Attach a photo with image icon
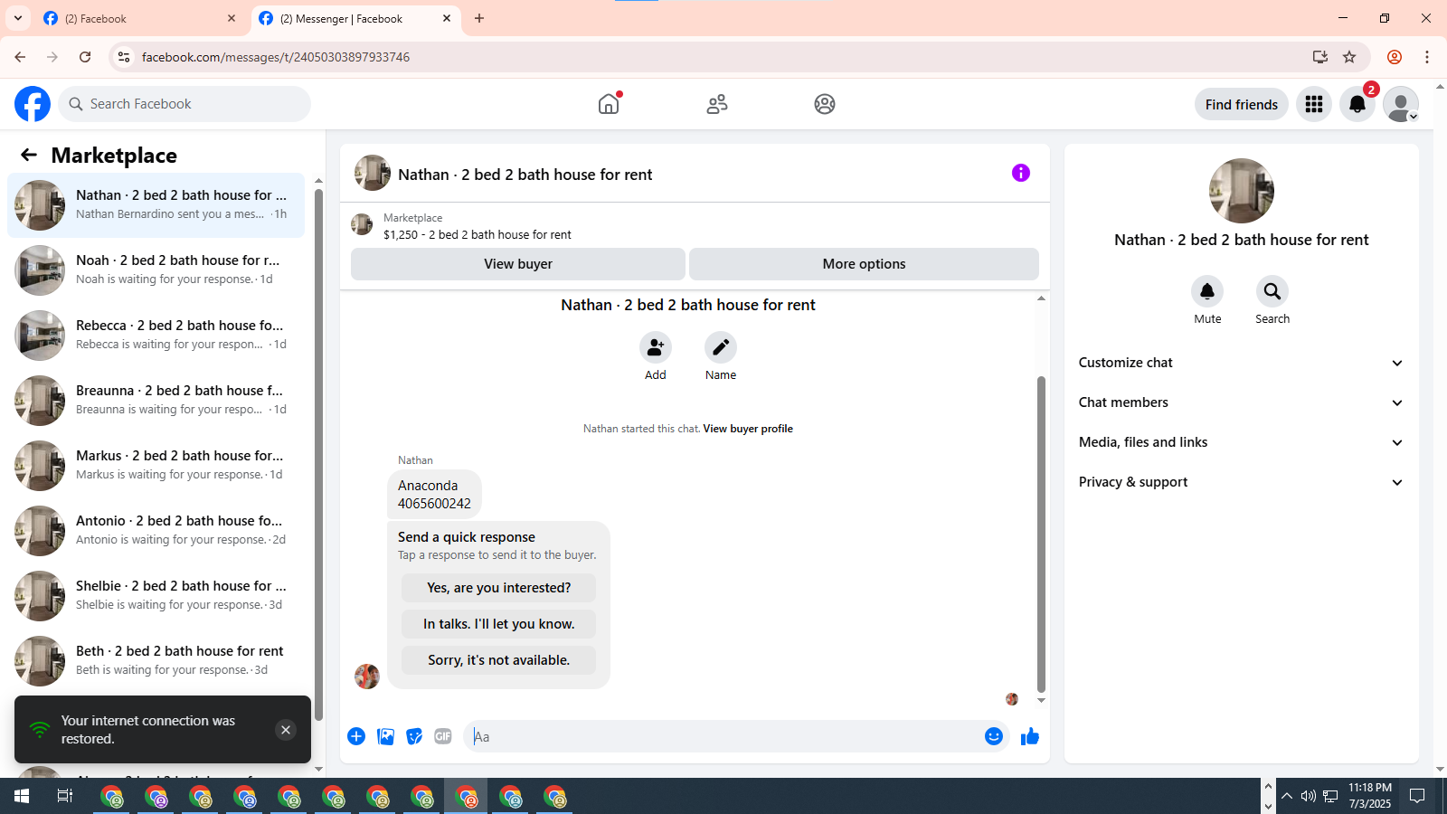 [x=386, y=736]
